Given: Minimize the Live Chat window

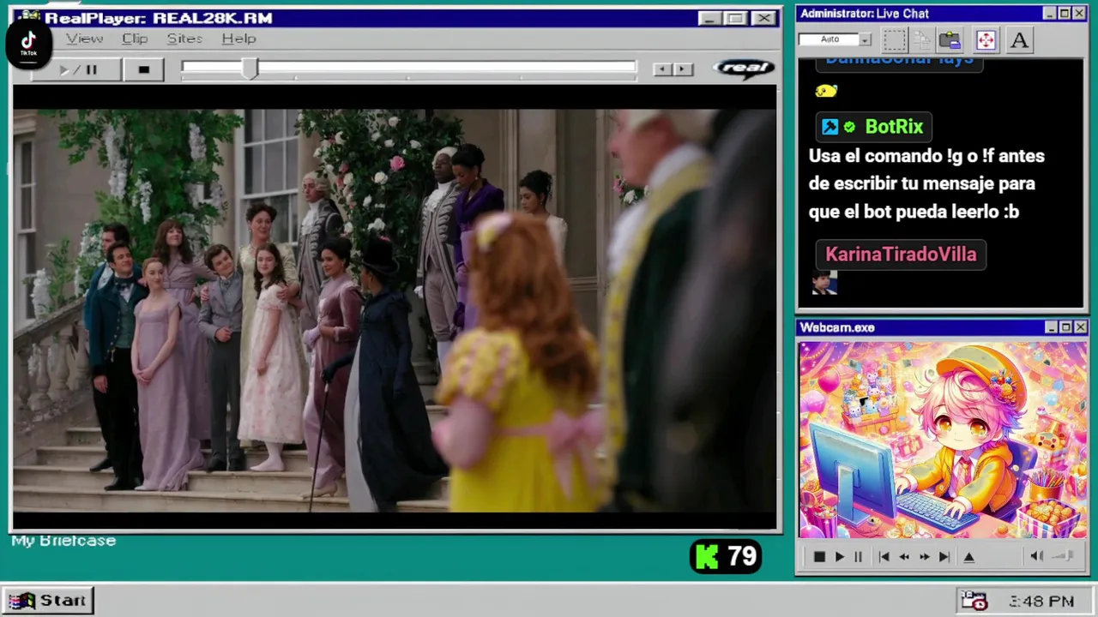Looking at the screenshot, I should [x=1050, y=14].
